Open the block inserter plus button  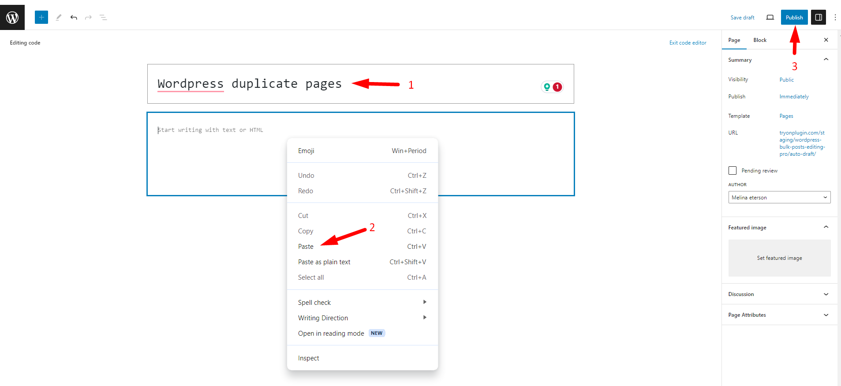[x=41, y=17]
